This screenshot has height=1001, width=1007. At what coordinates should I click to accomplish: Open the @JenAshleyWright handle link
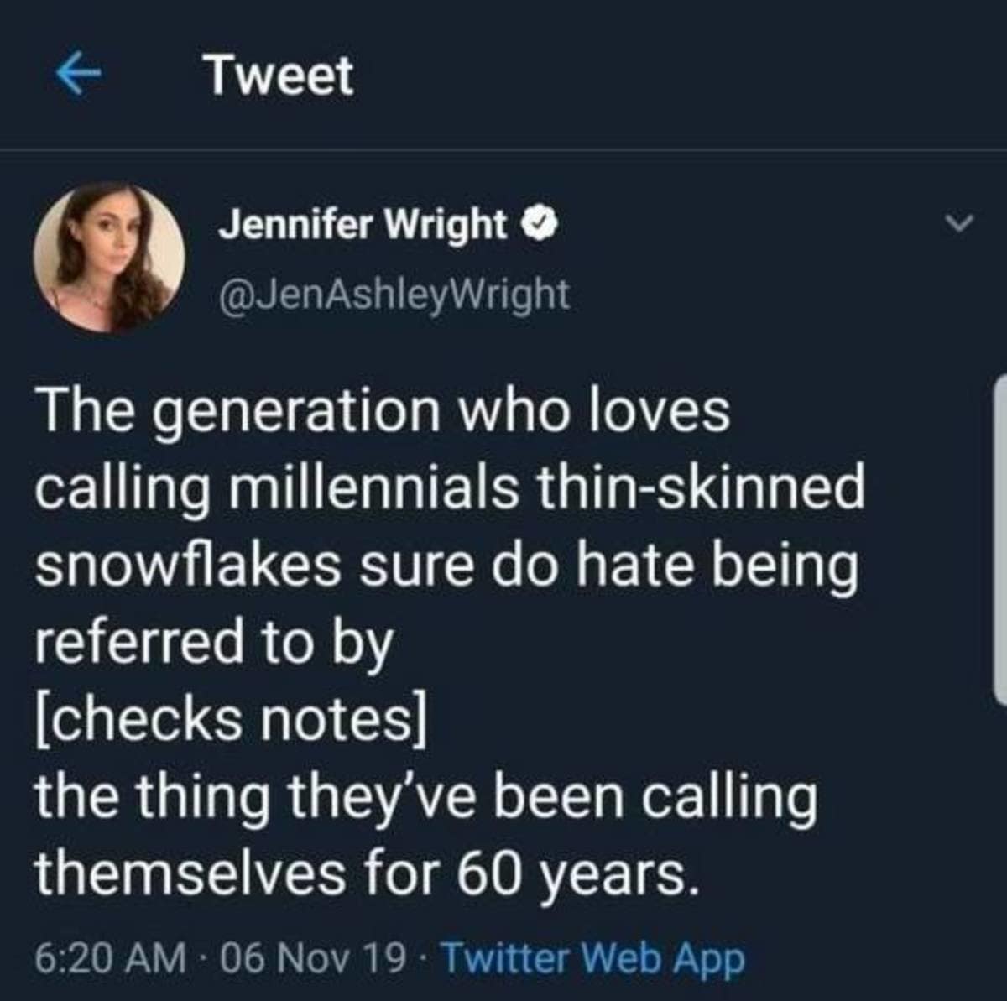pyautogui.click(x=394, y=293)
